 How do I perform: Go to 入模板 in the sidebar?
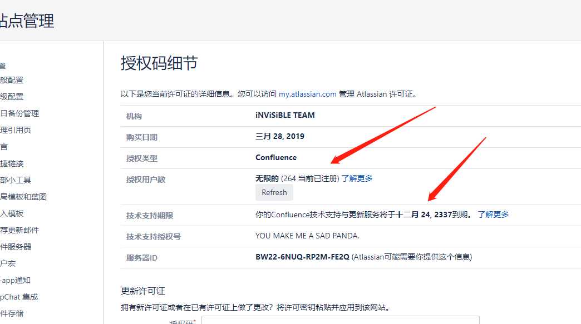click(12, 213)
